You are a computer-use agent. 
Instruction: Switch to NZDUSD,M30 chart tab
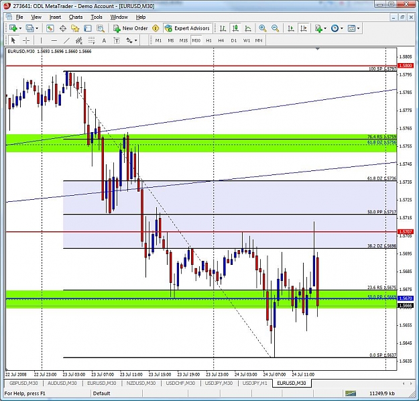141,383
